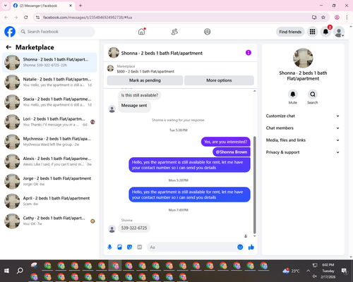The width and height of the screenshot is (353, 282).
Task: Open the Chrome three-dot menu
Action: [347, 18]
